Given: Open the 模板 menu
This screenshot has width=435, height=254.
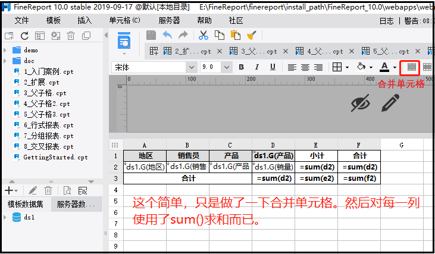Looking at the screenshot, I should [54, 20].
